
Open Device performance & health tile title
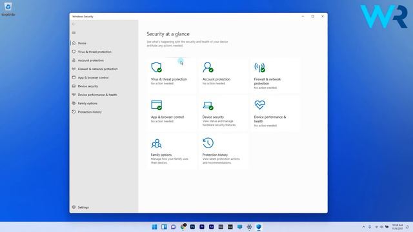[270, 119]
